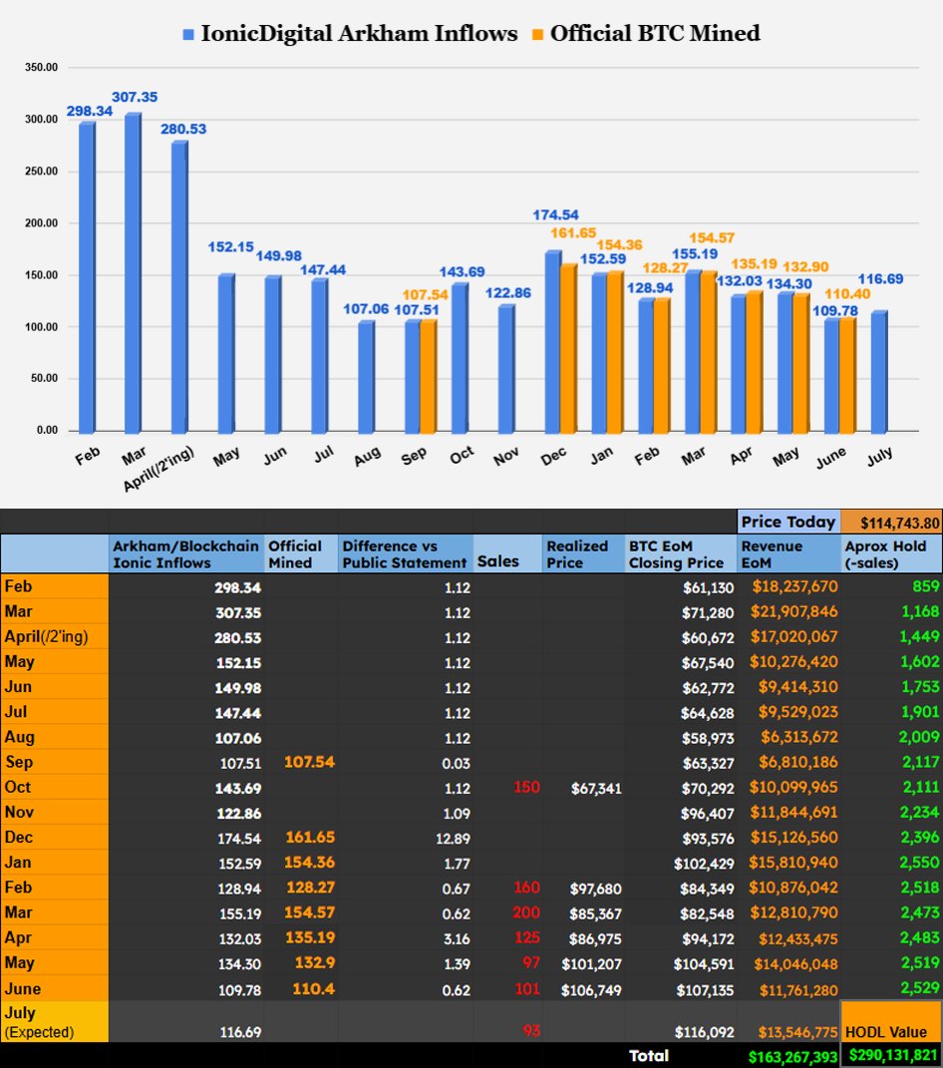Image resolution: width=943 pixels, height=1068 pixels.
Task: Select the legend label 'Official BTC Mined'
Action: click(x=655, y=33)
